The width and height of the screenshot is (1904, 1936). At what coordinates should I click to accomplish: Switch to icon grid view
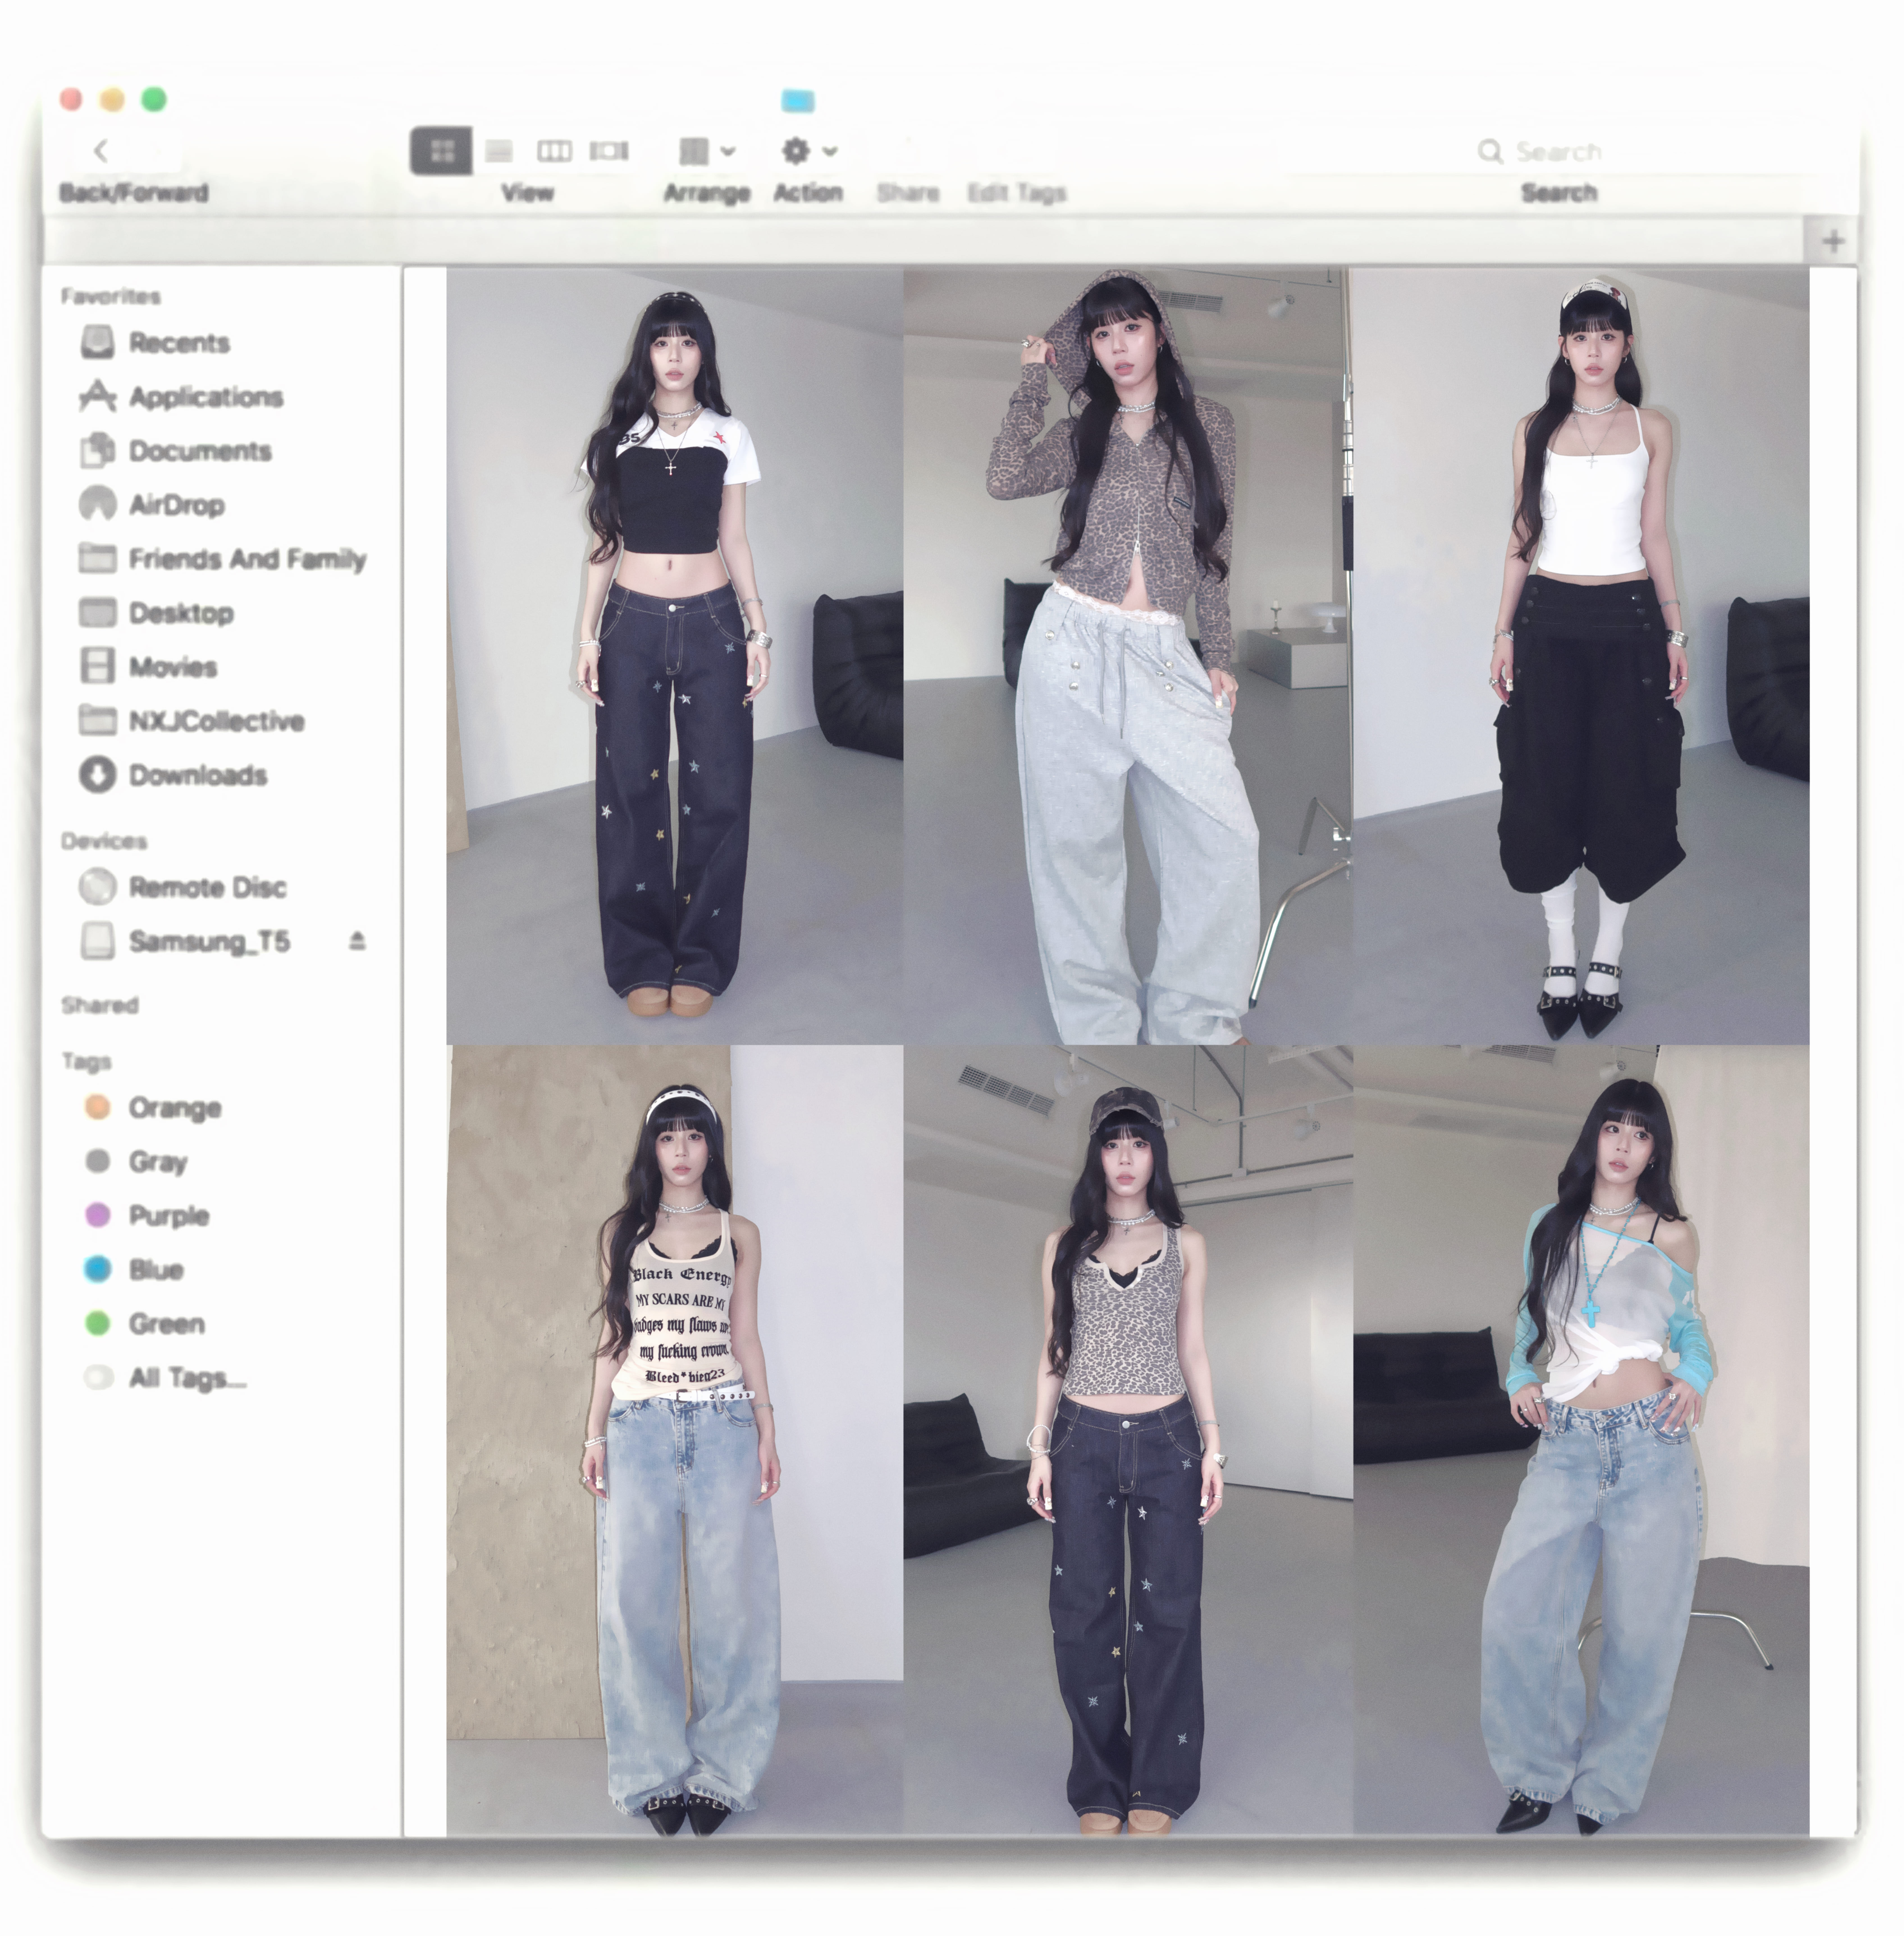click(x=441, y=151)
